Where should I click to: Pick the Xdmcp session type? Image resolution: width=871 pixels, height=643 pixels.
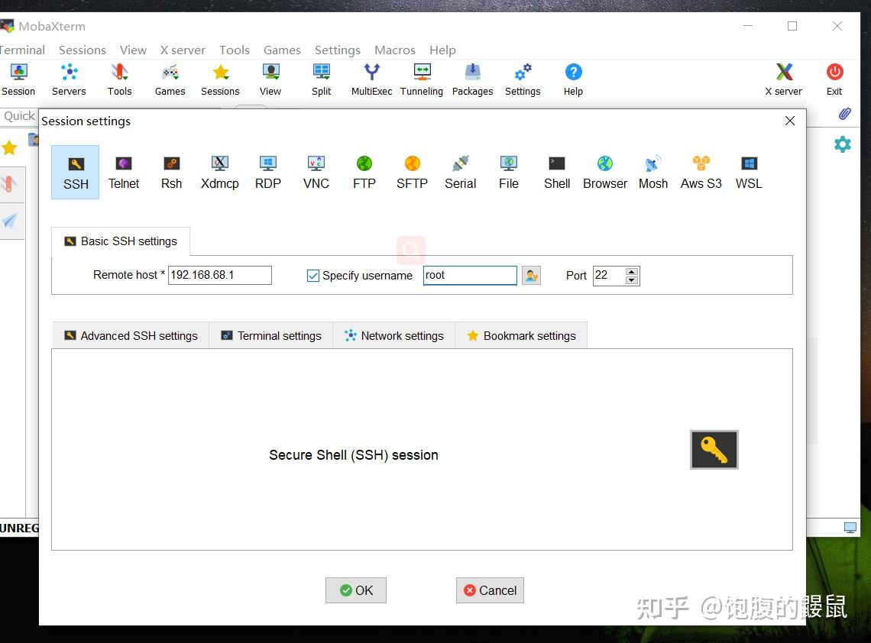point(219,172)
